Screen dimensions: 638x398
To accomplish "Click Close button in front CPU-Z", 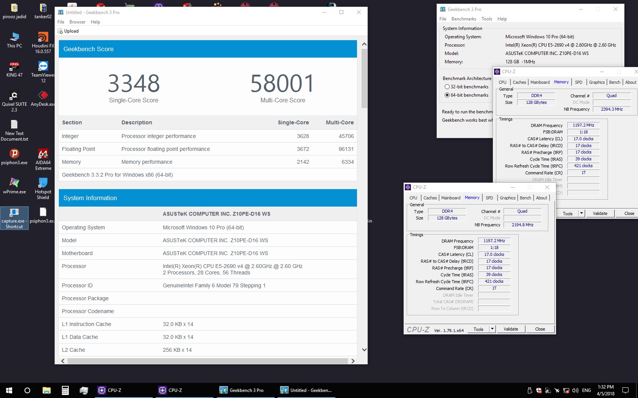I will click(540, 329).
